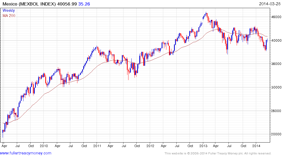This screenshot has width=283, height=157.
Task: Open the www.fullertreacymoney.com link
Action: point(26,153)
